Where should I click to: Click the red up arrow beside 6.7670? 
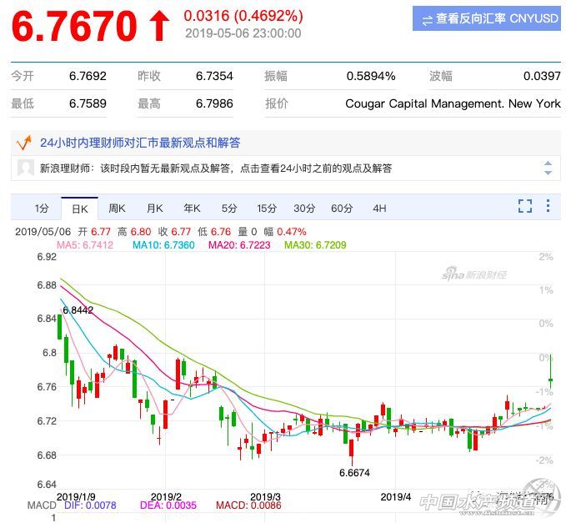(158, 27)
